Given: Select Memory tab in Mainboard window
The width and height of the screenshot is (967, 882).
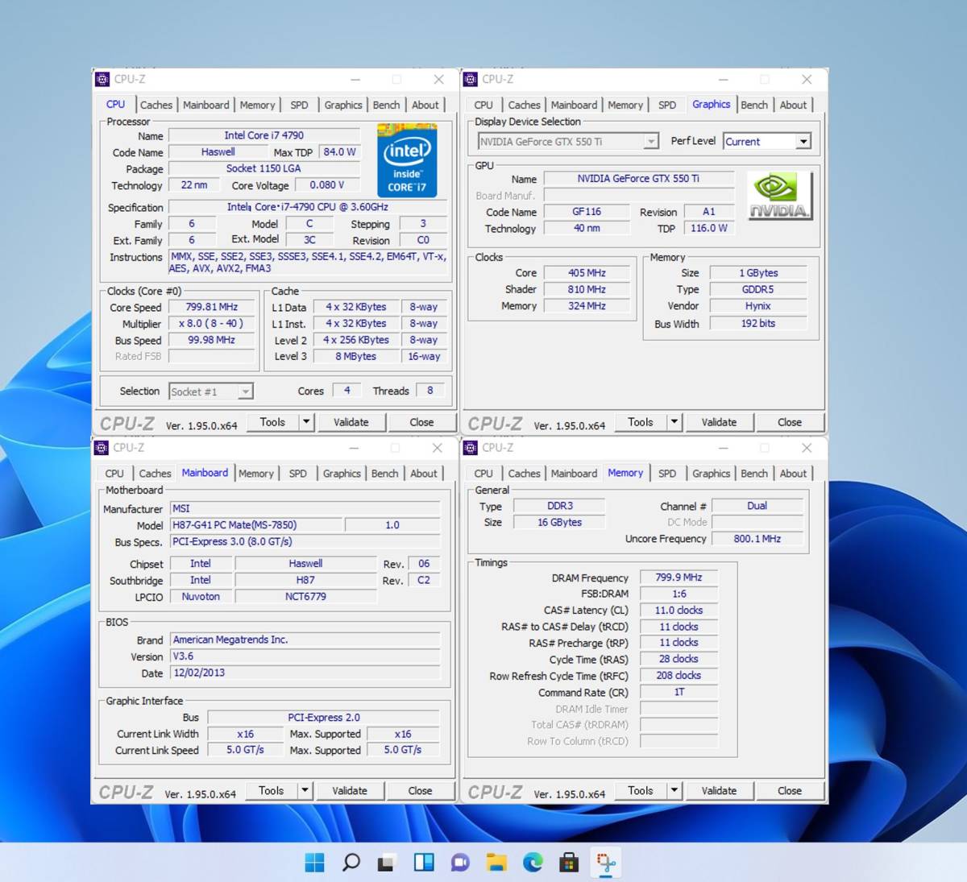Looking at the screenshot, I should (x=256, y=474).
